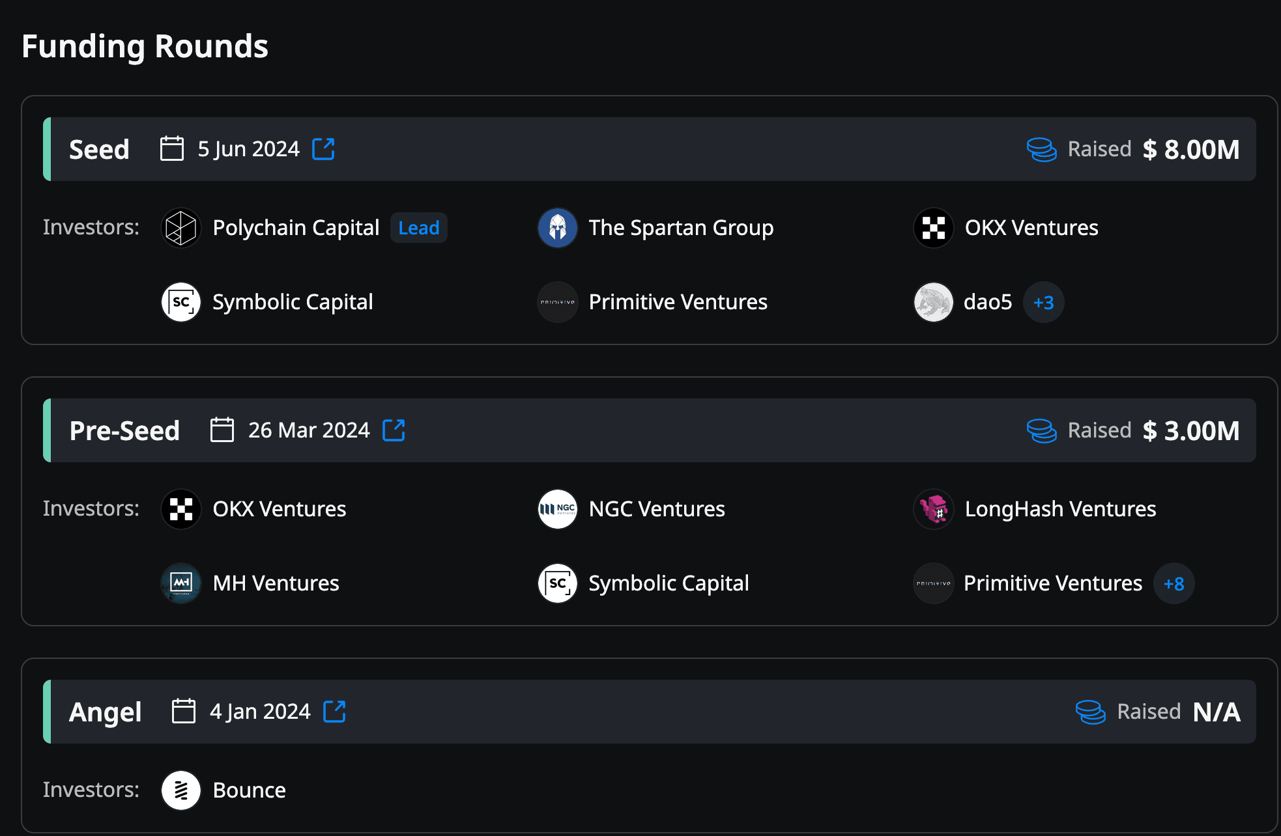Click the $ 8.00M raised amount
The image size is (1281, 836).
[1191, 149]
